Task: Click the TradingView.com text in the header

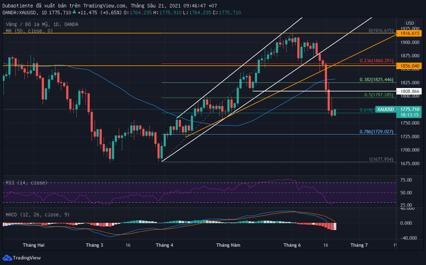Action: click(x=105, y=6)
